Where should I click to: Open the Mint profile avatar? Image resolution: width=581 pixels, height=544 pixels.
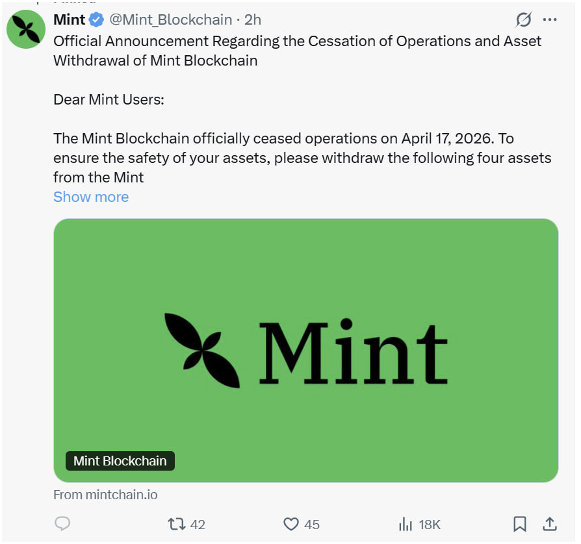click(x=26, y=30)
